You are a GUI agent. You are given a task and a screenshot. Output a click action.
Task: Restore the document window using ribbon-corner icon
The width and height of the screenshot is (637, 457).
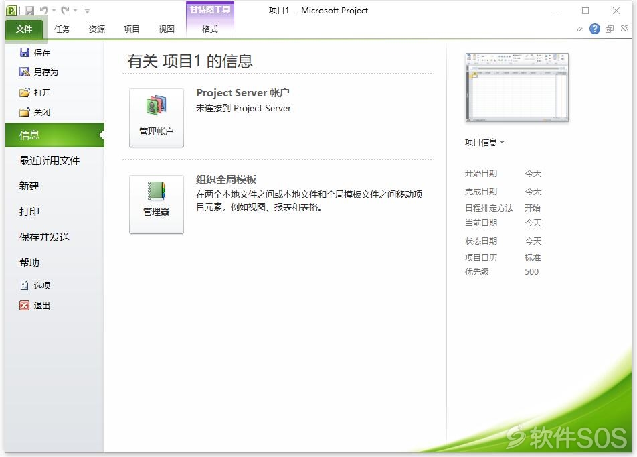(x=610, y=29)
